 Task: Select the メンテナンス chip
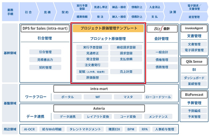tap(158, 117)
